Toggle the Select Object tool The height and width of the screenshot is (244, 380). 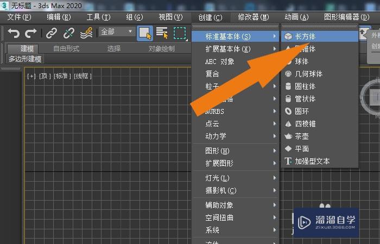click(145, 33)
